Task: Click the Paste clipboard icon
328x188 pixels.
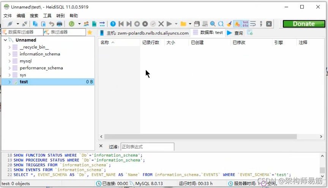Action: (43, 24)
